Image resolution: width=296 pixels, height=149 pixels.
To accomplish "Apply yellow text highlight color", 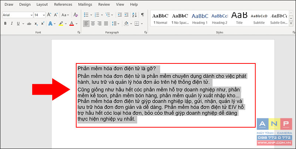I will [61, 24].
